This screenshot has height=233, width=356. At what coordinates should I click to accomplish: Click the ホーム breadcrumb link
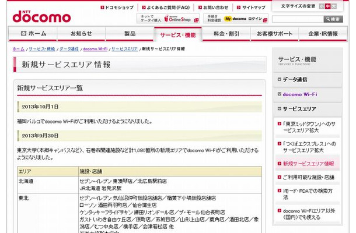(x=19, y=49)
